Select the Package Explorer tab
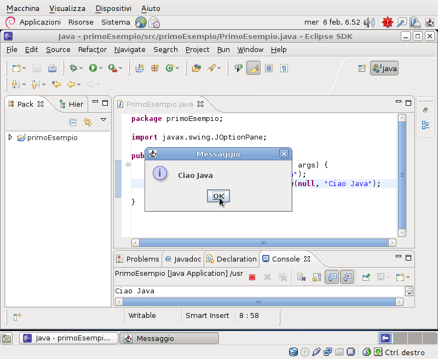438x359 pixels. 25,104
